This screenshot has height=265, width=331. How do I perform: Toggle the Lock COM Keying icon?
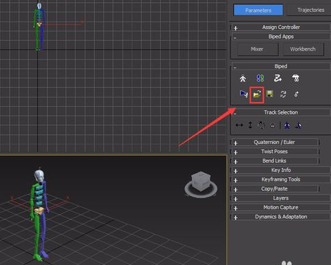pyautogui.click(x=273, y=125)
